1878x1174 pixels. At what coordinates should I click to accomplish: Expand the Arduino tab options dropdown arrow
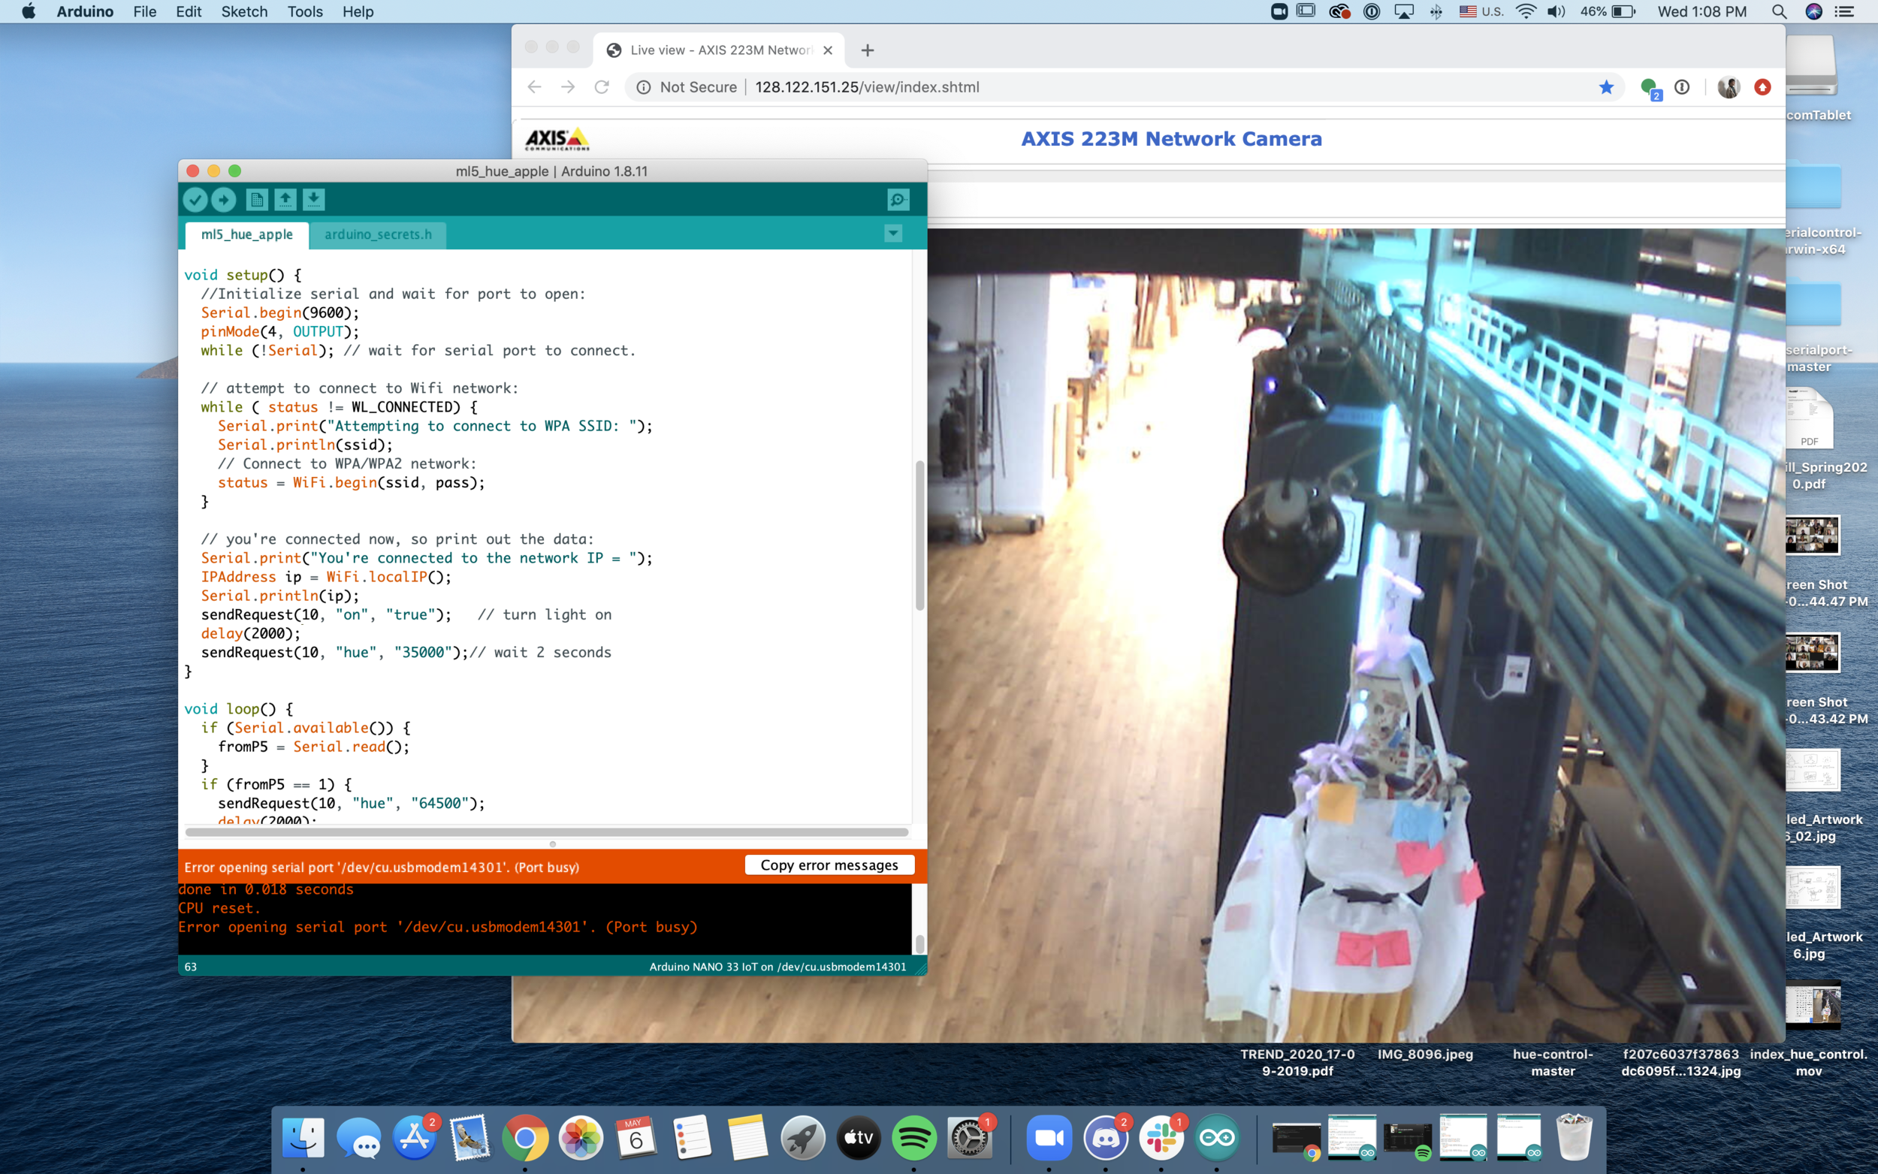[894, 233]
